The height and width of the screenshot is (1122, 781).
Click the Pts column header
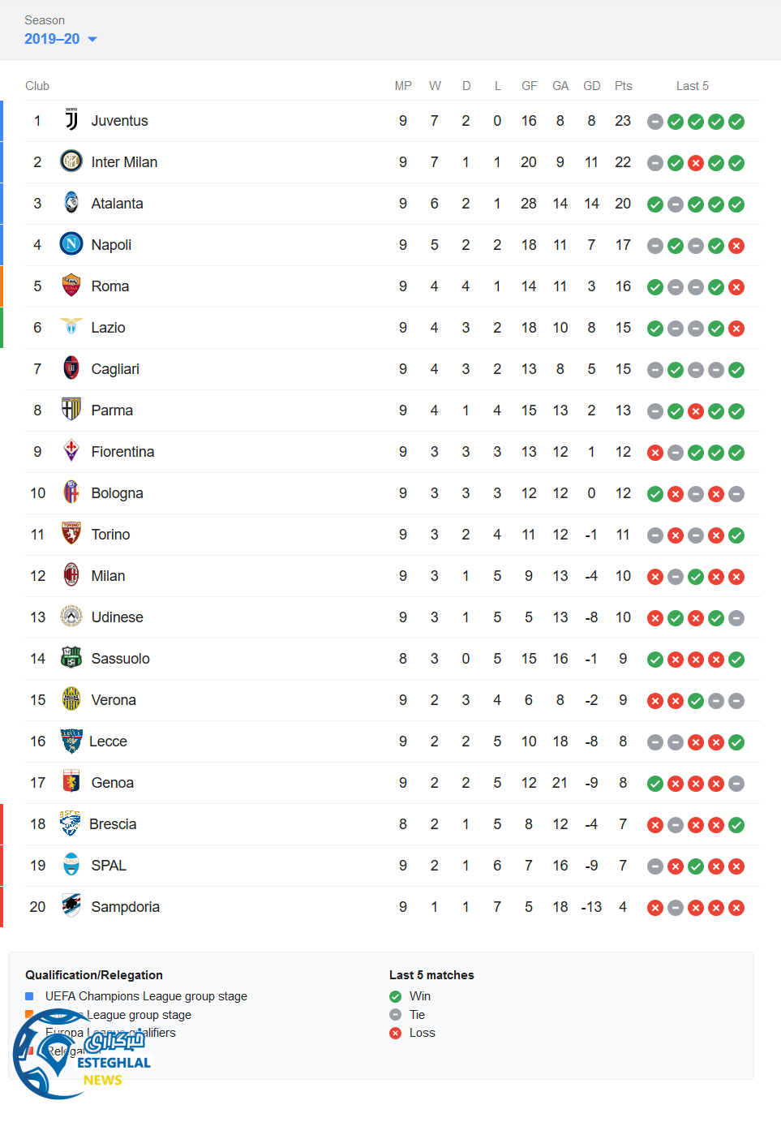pyautogui.click(x=623, y=86)
